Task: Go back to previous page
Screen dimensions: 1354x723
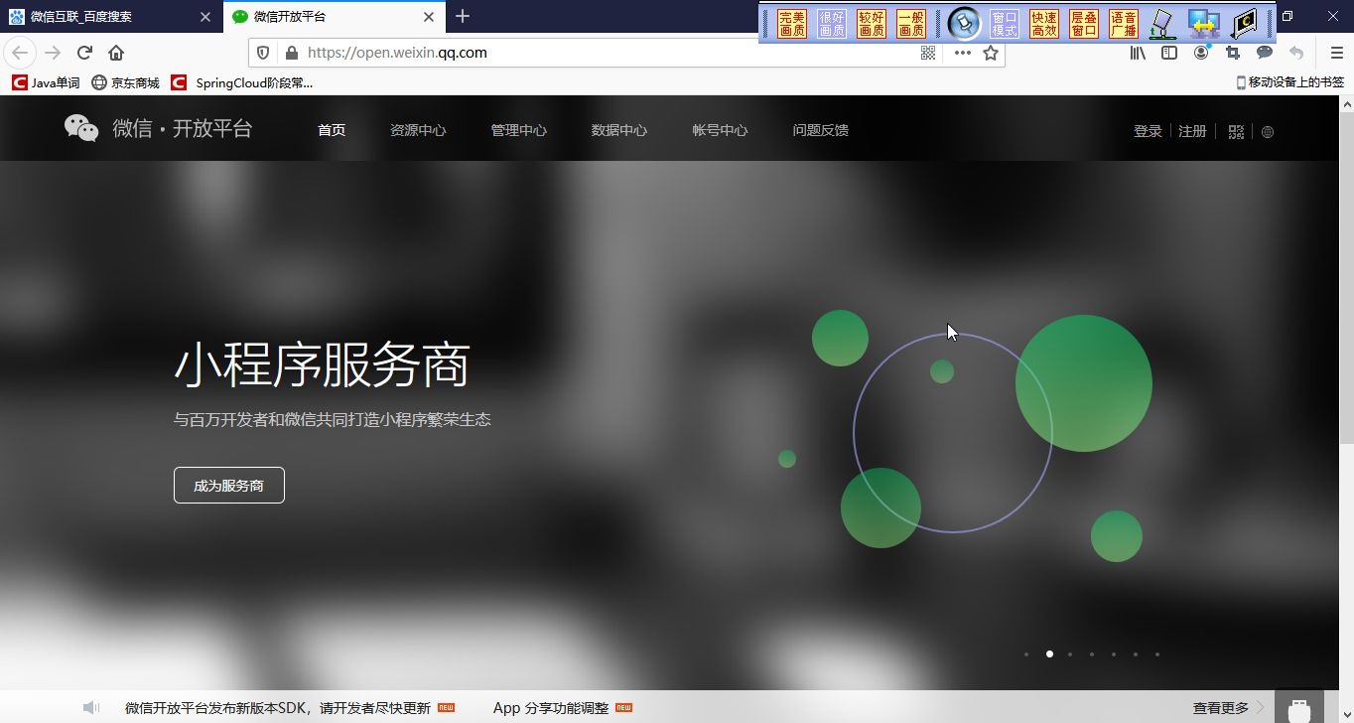Action: [20, 53]
